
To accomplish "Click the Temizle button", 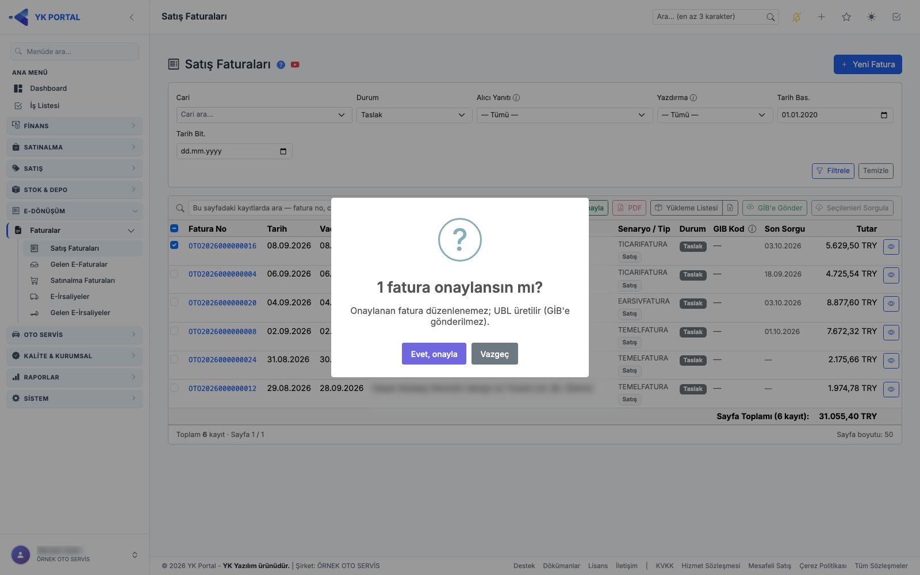I will click(876, 171).
